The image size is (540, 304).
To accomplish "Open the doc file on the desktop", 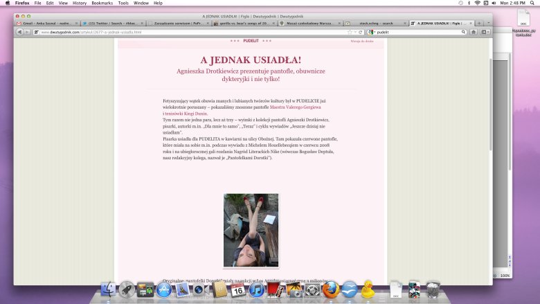I will (523, 17).
